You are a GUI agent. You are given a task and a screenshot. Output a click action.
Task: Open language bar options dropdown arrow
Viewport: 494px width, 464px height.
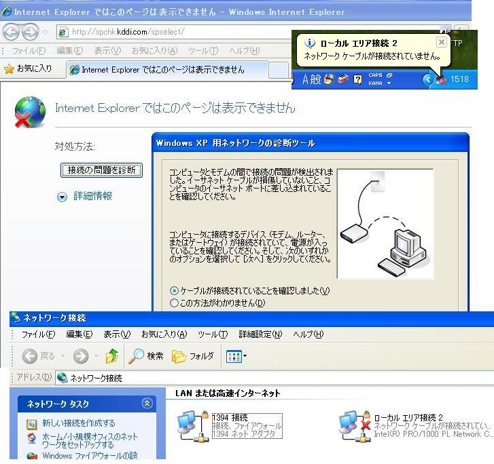pos(389,83)
